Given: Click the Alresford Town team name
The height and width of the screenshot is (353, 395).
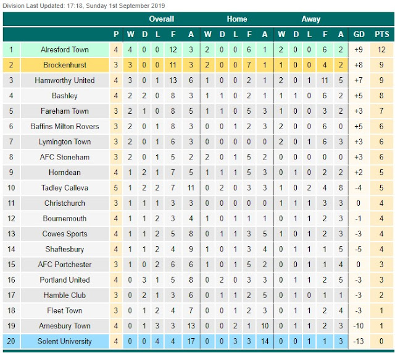Looking at the screenshot, I should tap(65, 49).
